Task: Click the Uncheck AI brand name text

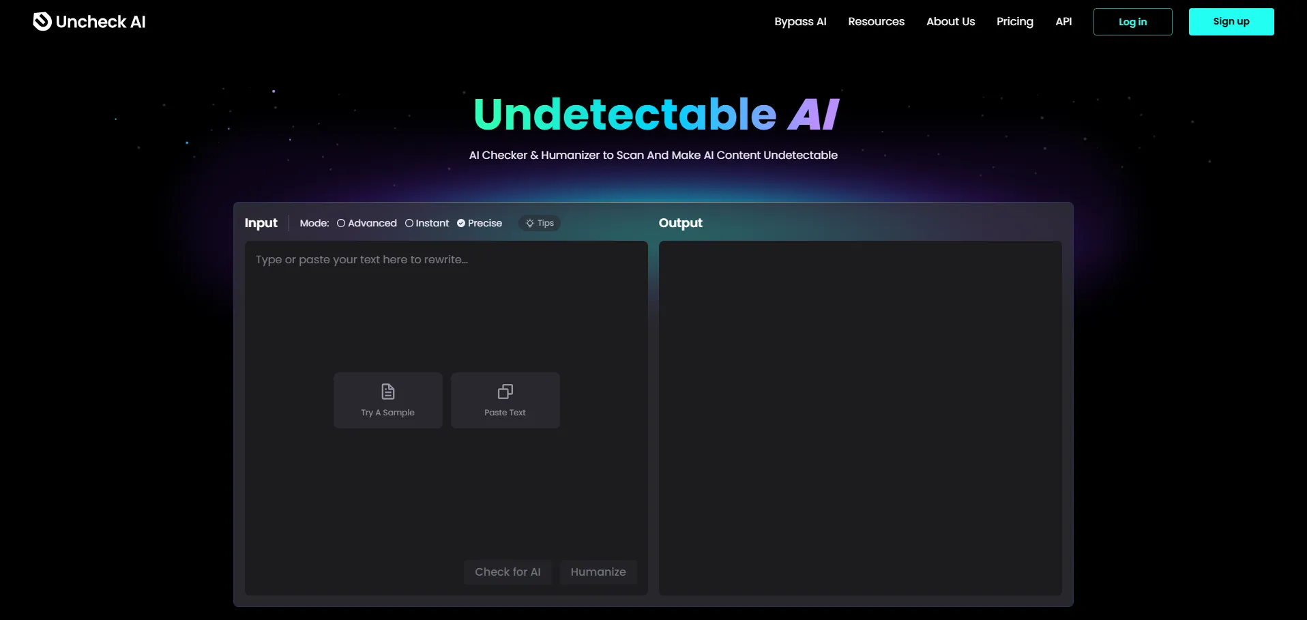Action: tap(101, 22)
